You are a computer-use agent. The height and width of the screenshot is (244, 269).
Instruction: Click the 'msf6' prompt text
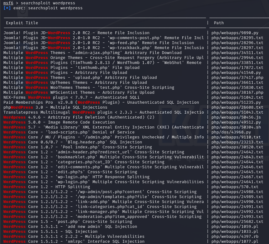(x=8, y=3)
